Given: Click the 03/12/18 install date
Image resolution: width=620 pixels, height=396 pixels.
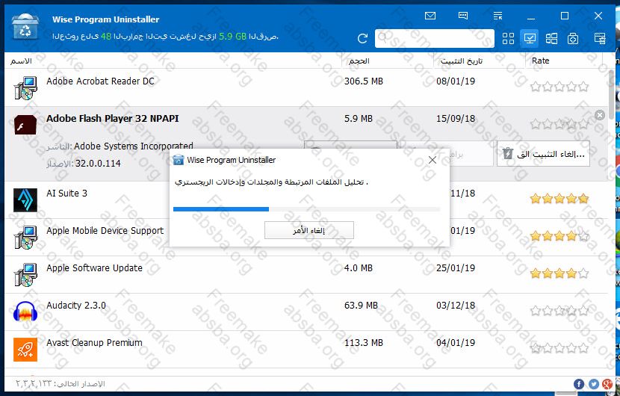Looking at the screenshot, I should tap(456, 306).
